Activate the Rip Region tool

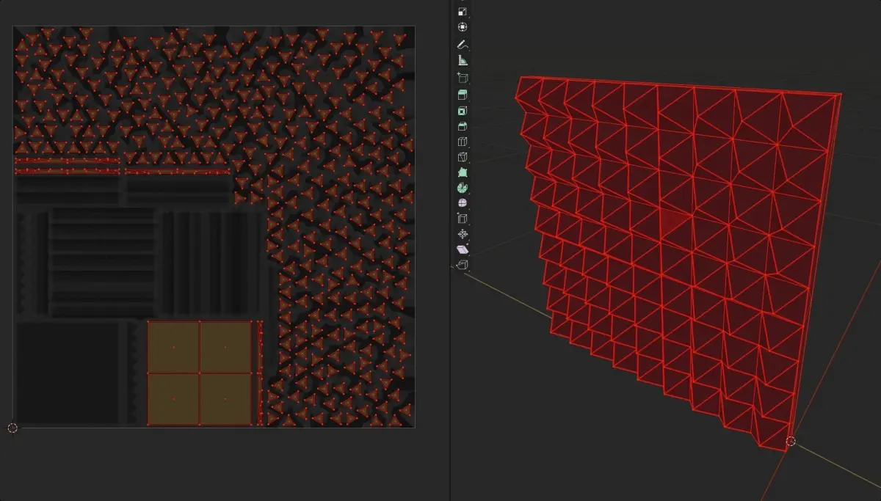point(462,265)
